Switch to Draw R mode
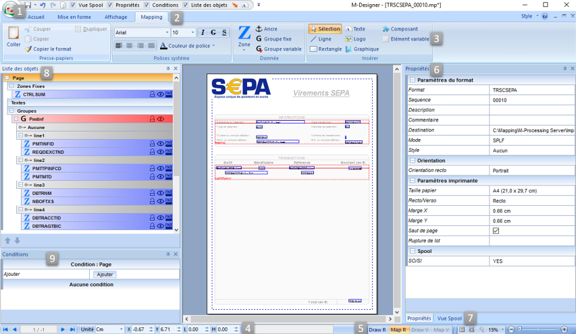The width and height of the screenshot is (576, 334). click(377, 329)
